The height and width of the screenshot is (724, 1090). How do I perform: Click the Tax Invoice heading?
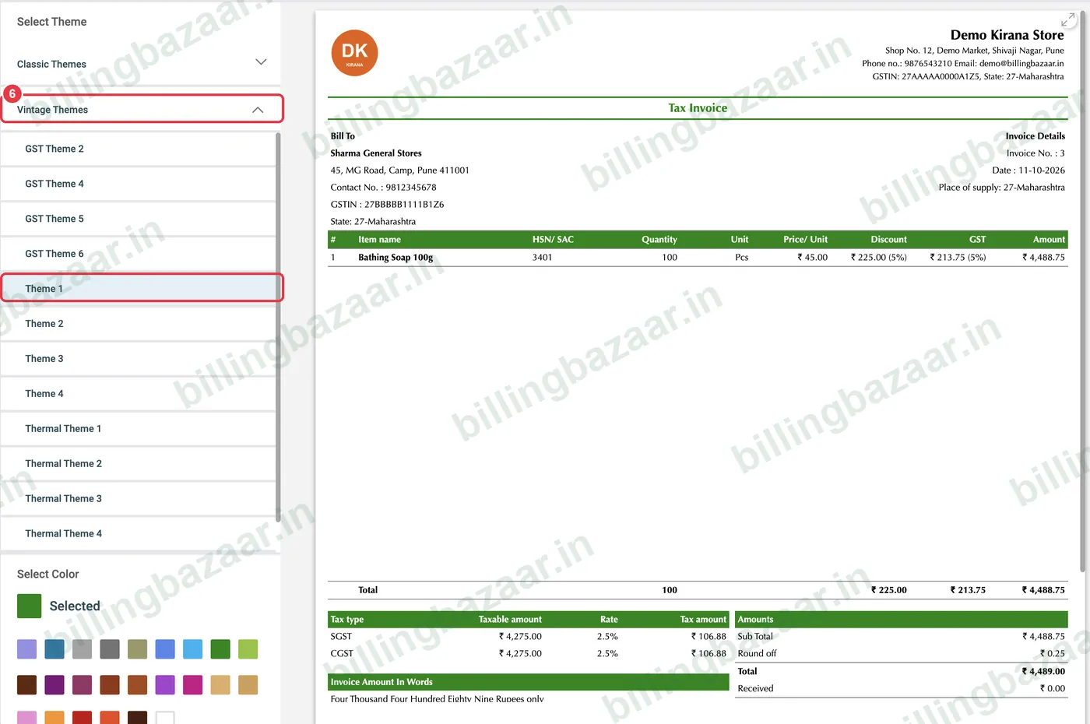tap(698, 108)
